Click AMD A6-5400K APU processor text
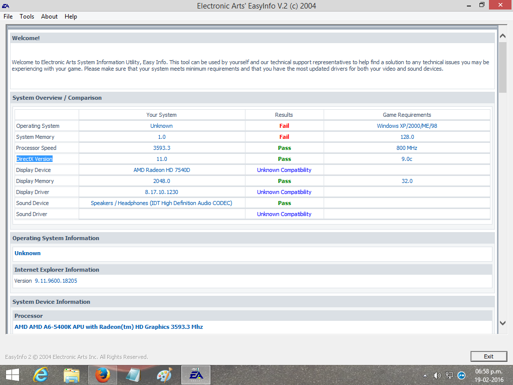The height and width of the screenshot is (385, 513). (x=109, y=327)
